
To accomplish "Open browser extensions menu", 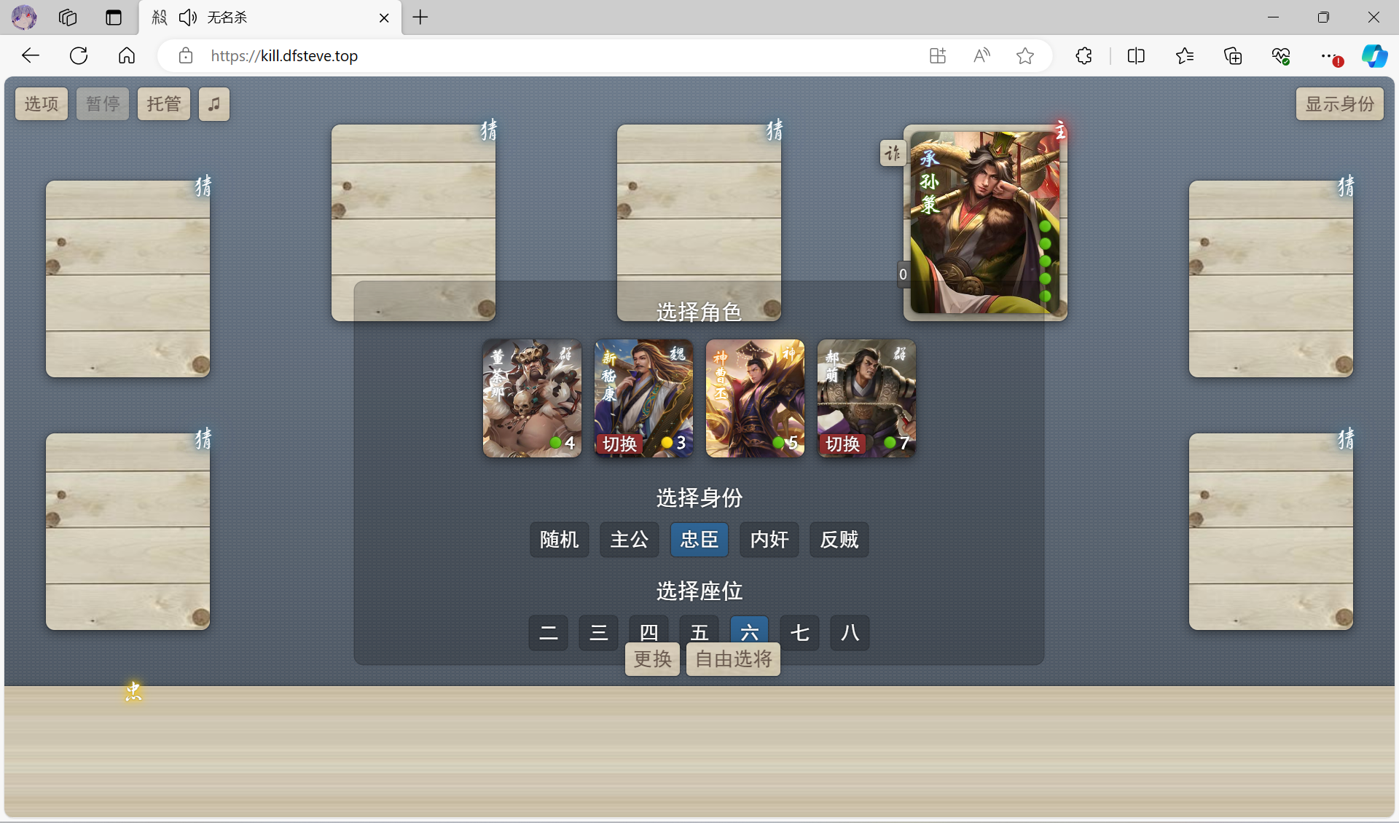I will [x=1083, y=56].
